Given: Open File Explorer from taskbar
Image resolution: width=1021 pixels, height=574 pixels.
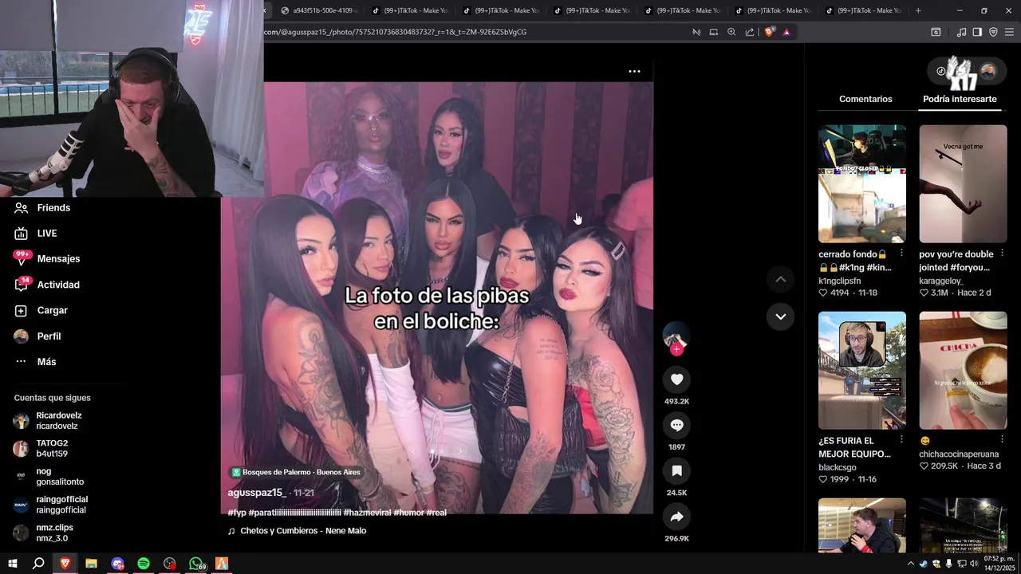Looking at the screenshot, I should [91, 564].
